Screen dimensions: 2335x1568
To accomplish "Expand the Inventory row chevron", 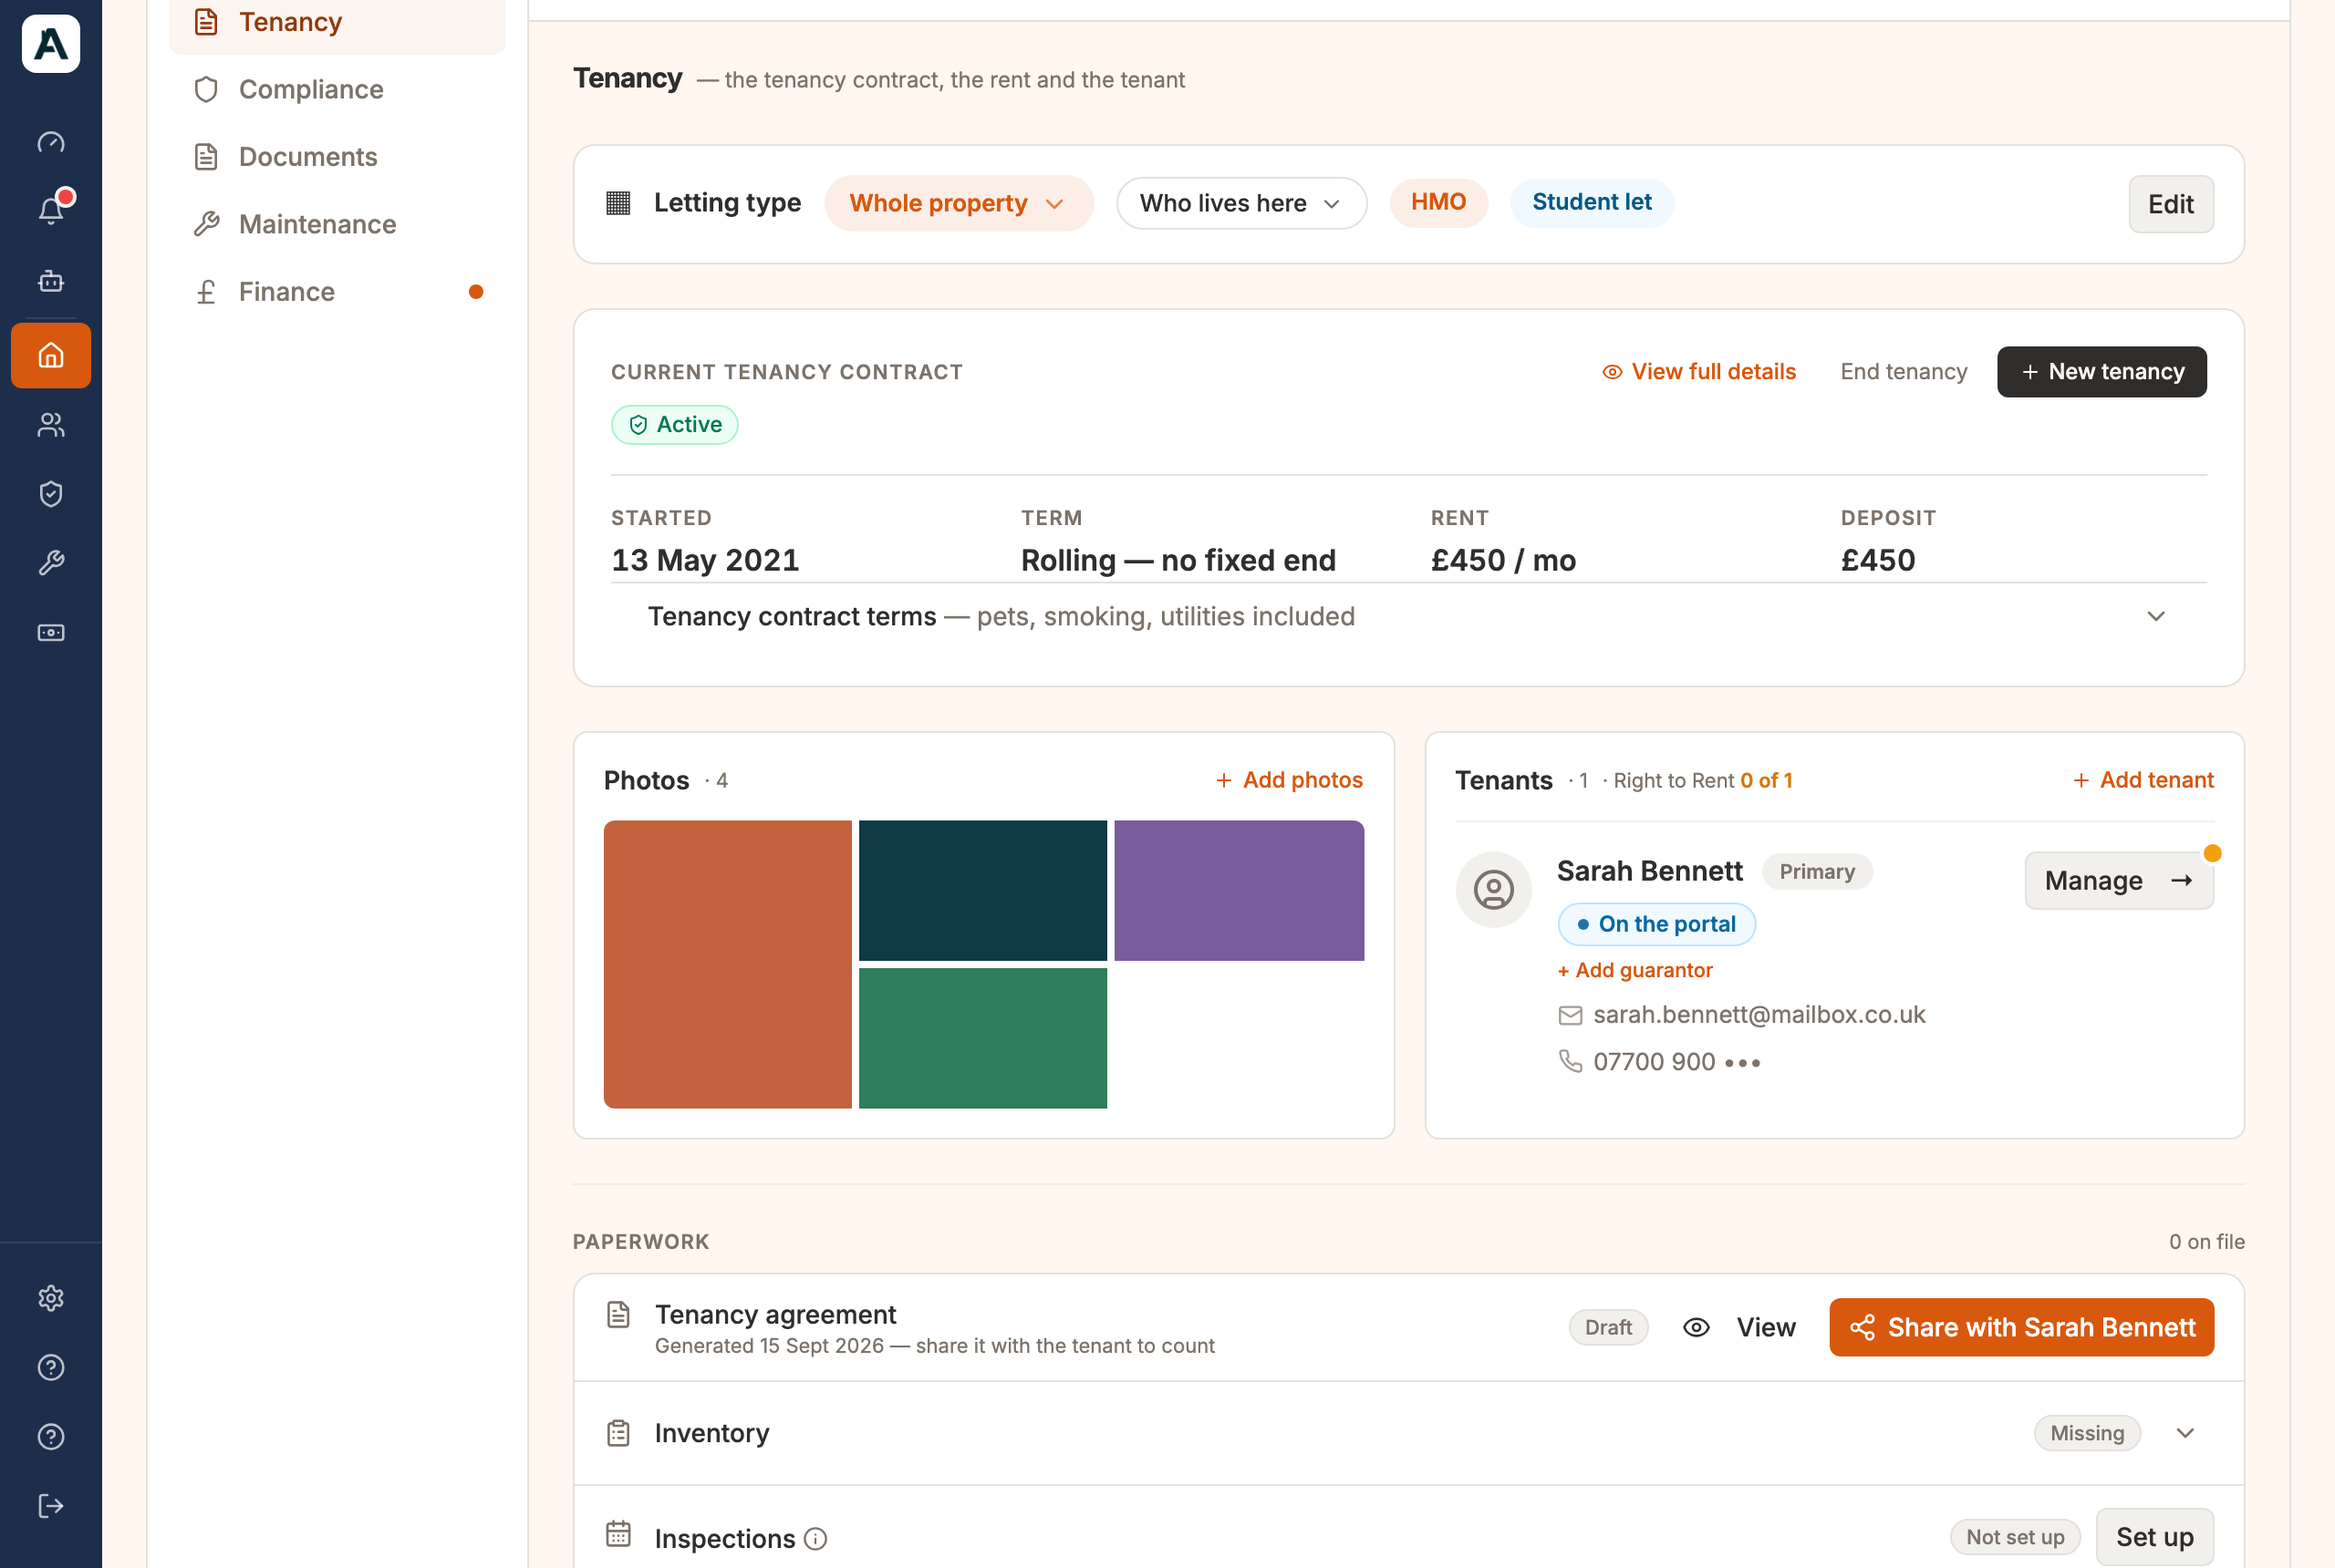I will (2185, 1433).
